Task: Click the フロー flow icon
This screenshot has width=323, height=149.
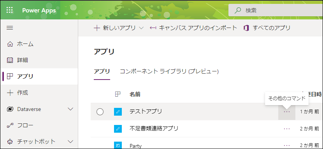Action: (x=10, y=125)
